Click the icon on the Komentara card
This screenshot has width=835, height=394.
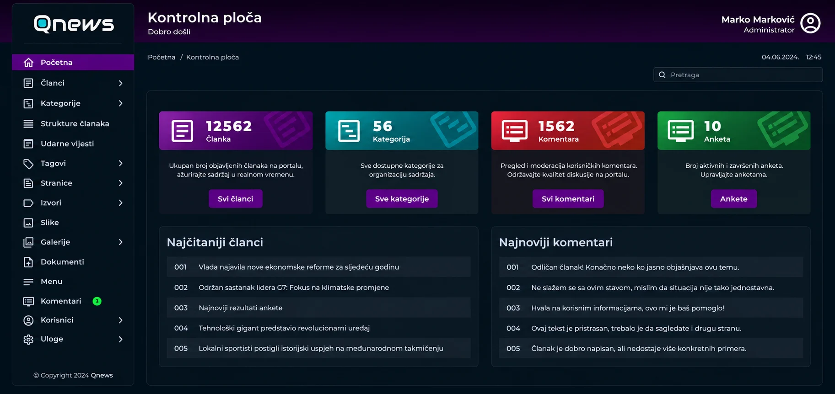click(515, 131)
